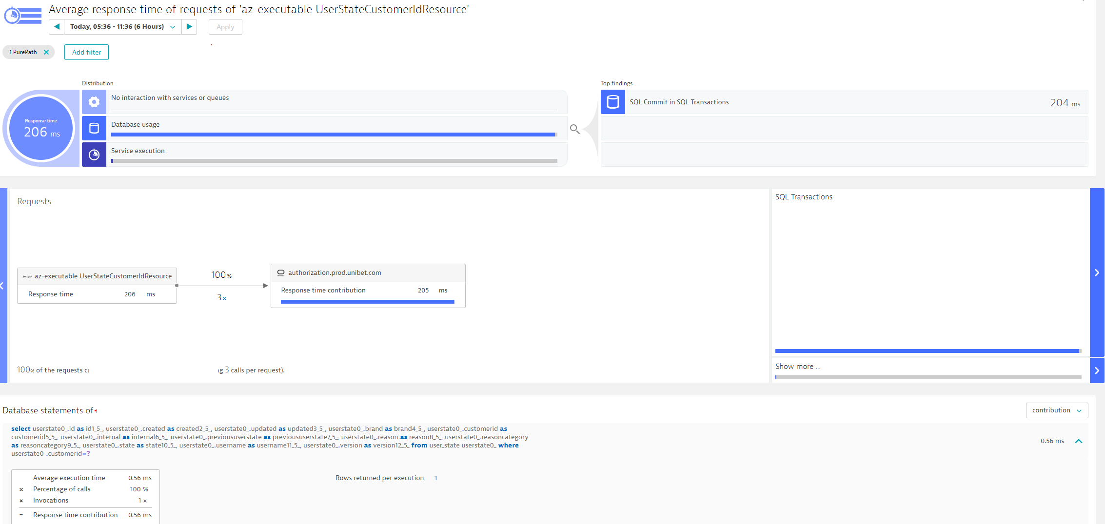
Task: Collapse the select statement details chevron
Action: click(1079, 441)
